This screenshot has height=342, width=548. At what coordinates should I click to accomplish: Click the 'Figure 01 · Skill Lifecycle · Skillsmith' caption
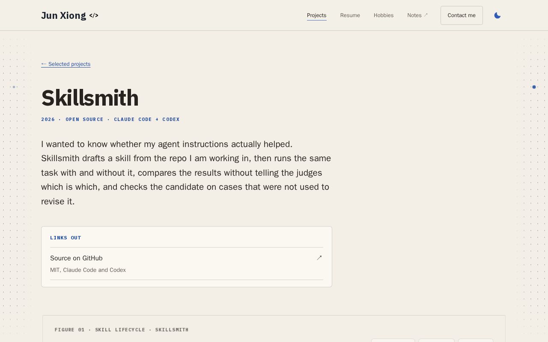pyautogui.click(x=122, y=330)
